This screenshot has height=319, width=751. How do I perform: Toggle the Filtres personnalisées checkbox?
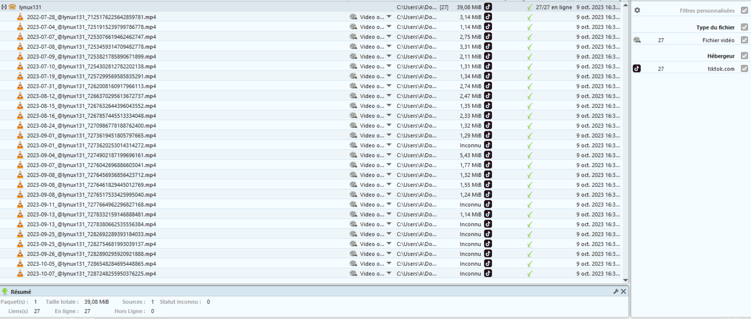click(x=745, y=10)
